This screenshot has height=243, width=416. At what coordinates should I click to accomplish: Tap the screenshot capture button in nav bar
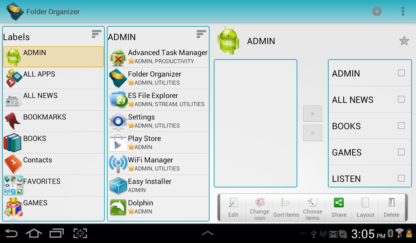[80, 233]
